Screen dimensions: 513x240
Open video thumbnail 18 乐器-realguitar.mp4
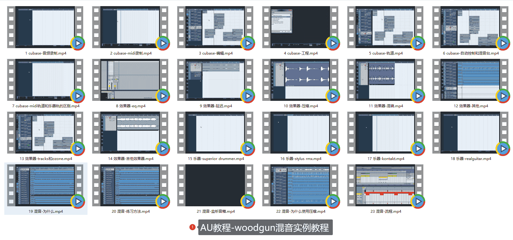click(x=471, y=133)
